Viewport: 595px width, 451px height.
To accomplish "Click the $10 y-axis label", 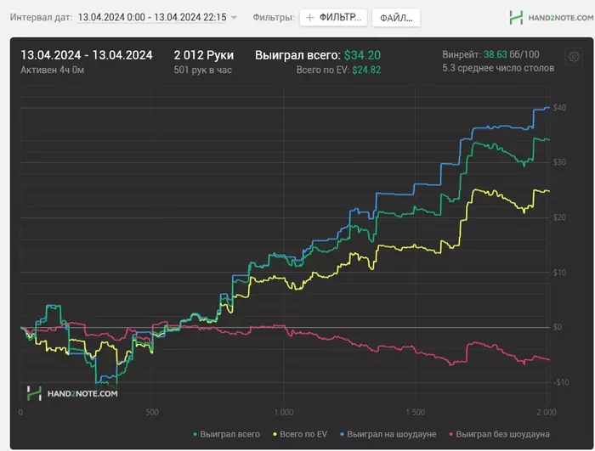I will (559, 273).
